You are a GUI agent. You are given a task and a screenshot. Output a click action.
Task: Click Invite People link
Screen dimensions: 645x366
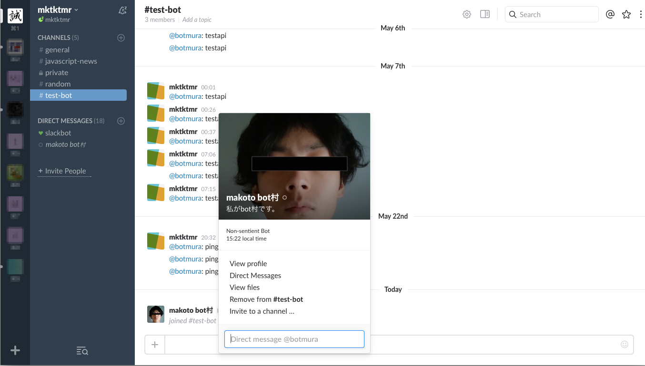(x=65, y=171)
